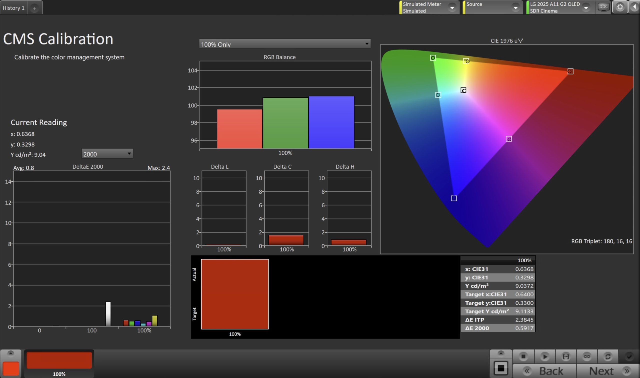This screenshot has width=640, height=378.
Task: Click the DDC monitor icon
Action: point(603,7)
